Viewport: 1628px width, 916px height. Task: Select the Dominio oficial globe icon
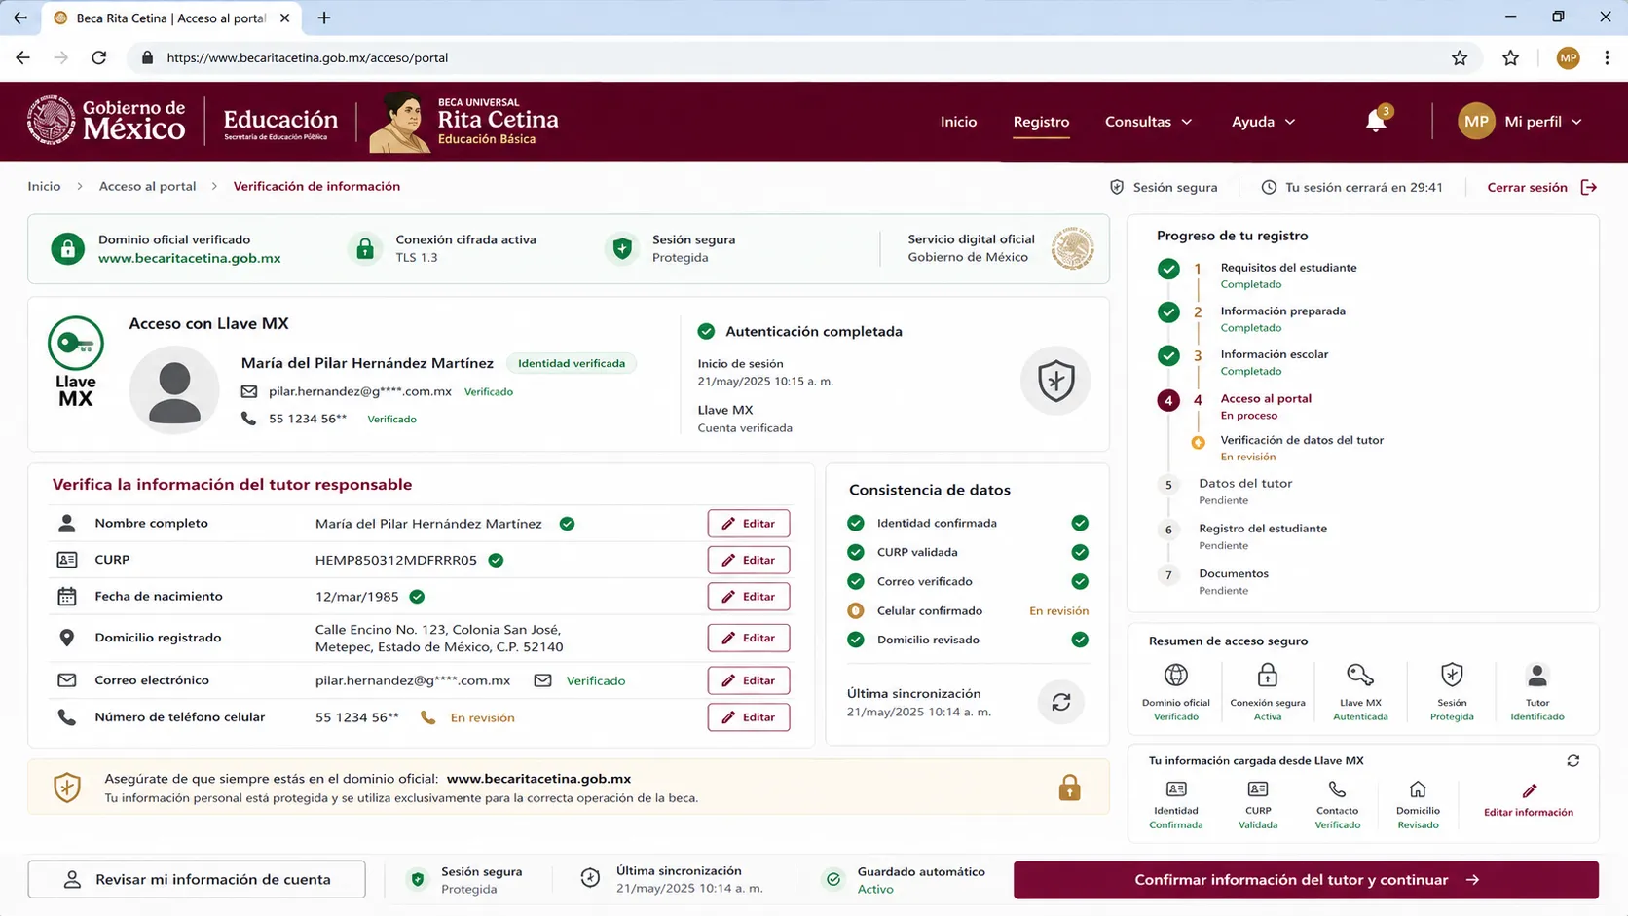1176,675
